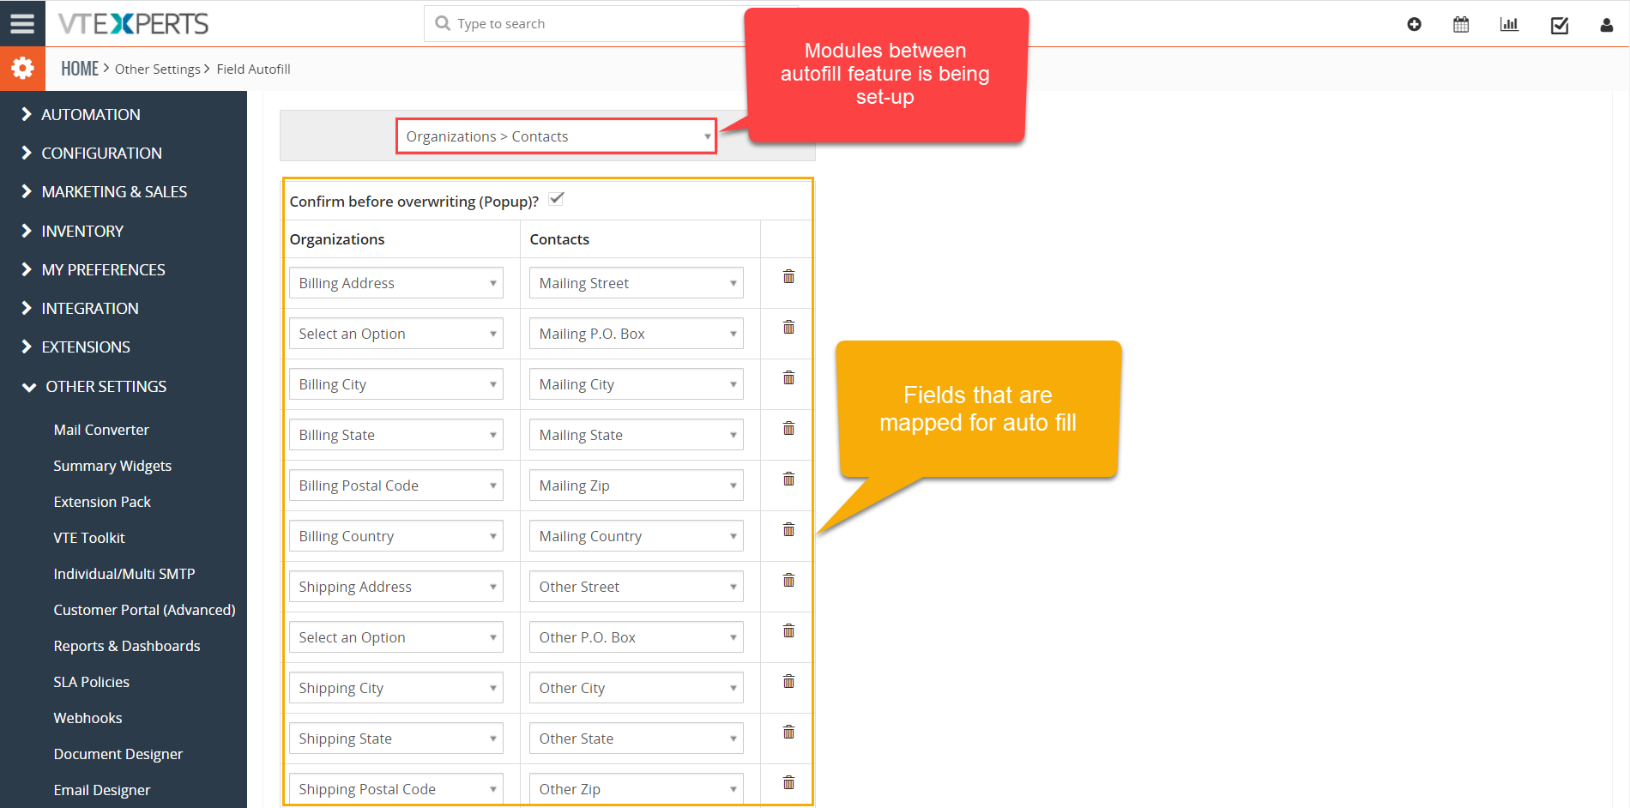This screenshot has height=808, width=1630.
Task: Open the user profile icon
Action: [1607, 25]
